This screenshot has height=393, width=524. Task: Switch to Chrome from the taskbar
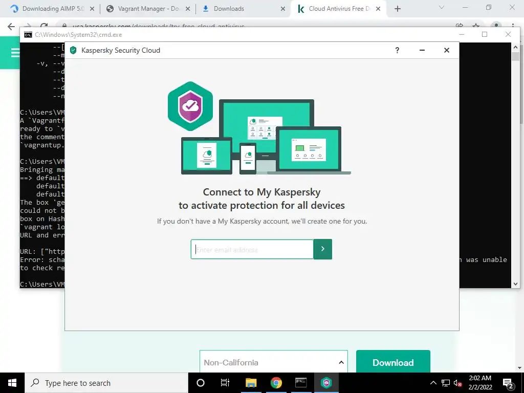tap(276, 383)
